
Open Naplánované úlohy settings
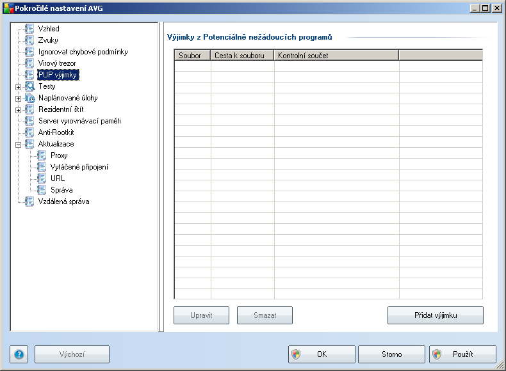pyautogui.click(x=68, y=98)
